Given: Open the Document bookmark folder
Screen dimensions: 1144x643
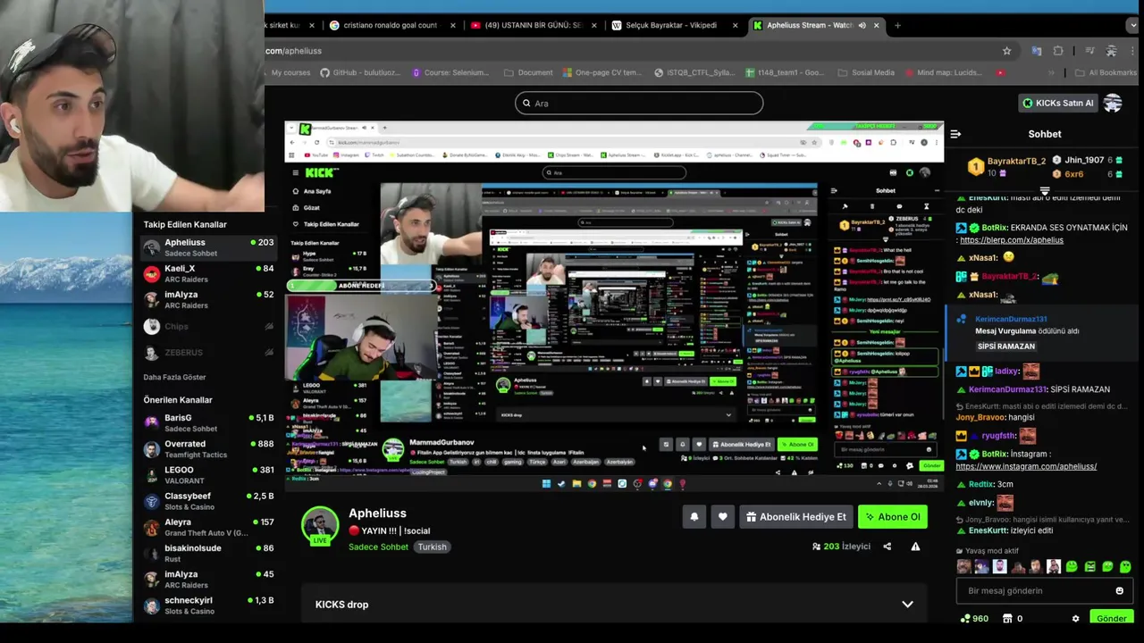Looking at the screenshot, I should (x=528, y=72).
